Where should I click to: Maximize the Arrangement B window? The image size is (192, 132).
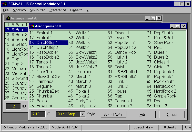click(x=178, y=26)
